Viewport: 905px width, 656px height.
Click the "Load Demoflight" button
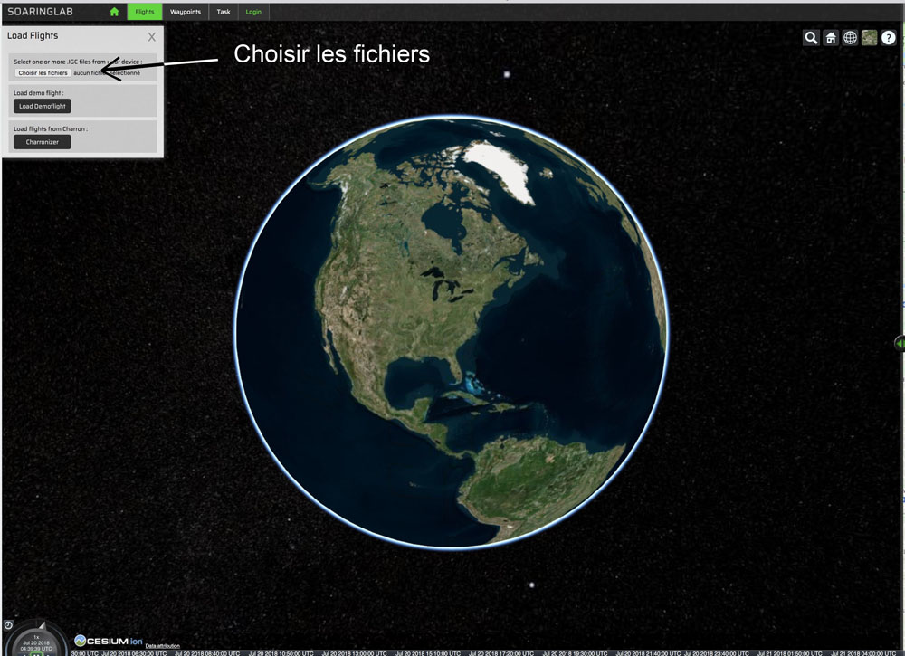coord(43,106)
